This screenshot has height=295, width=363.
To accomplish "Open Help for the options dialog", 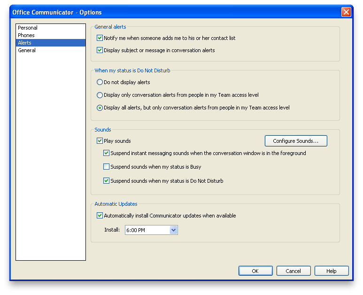I will tap(331, 271).
